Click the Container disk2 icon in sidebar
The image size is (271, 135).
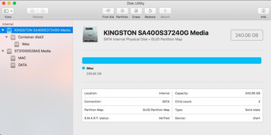tap(13, 37)
